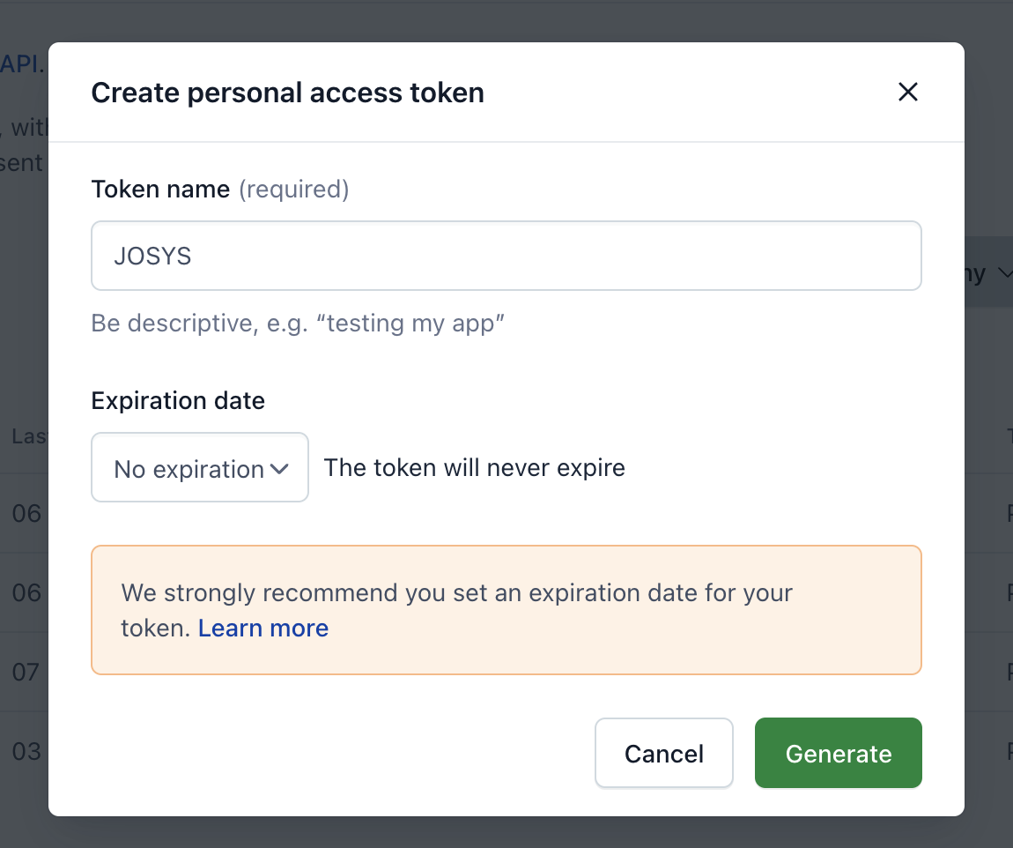Close the Create personal access token dialog
Viewport: 1013px width, 848px height.
pyautogui.click(x=907, y=92)
